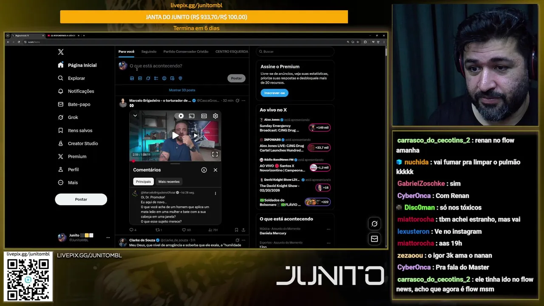Play the video
This screenshot has height=306, width=544.
[175, 136]
